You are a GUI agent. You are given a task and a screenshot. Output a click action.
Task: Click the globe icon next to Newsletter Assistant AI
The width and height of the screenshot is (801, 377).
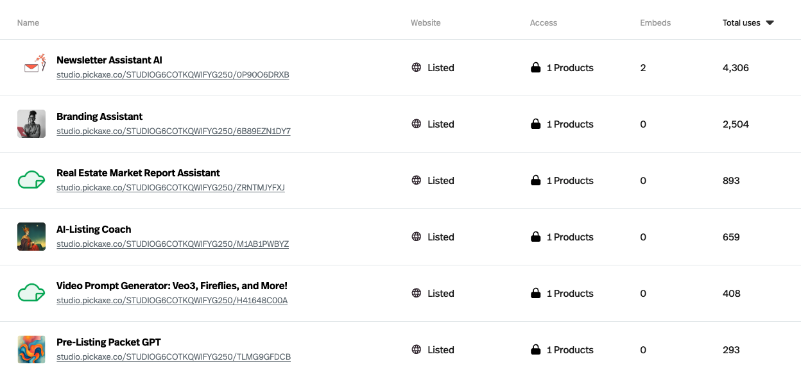coord(417,67)
